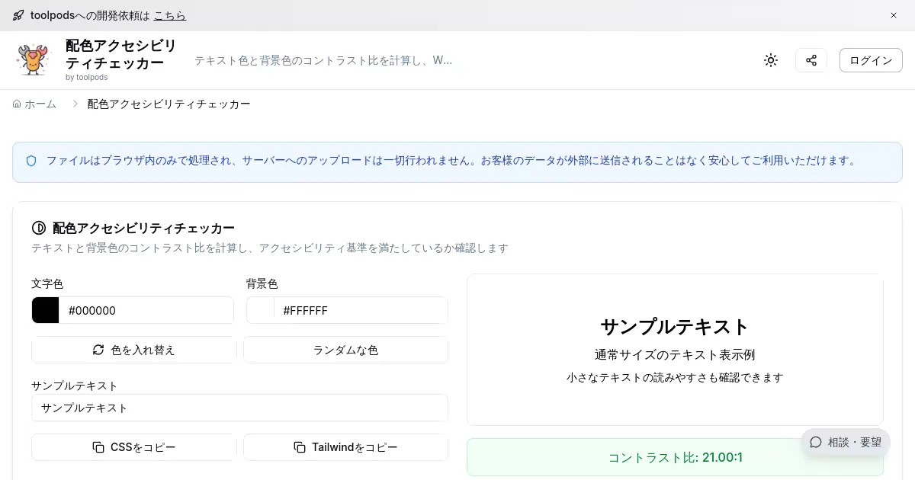
Task: Click the rocket icon in banner
Action: pos(18,15)
